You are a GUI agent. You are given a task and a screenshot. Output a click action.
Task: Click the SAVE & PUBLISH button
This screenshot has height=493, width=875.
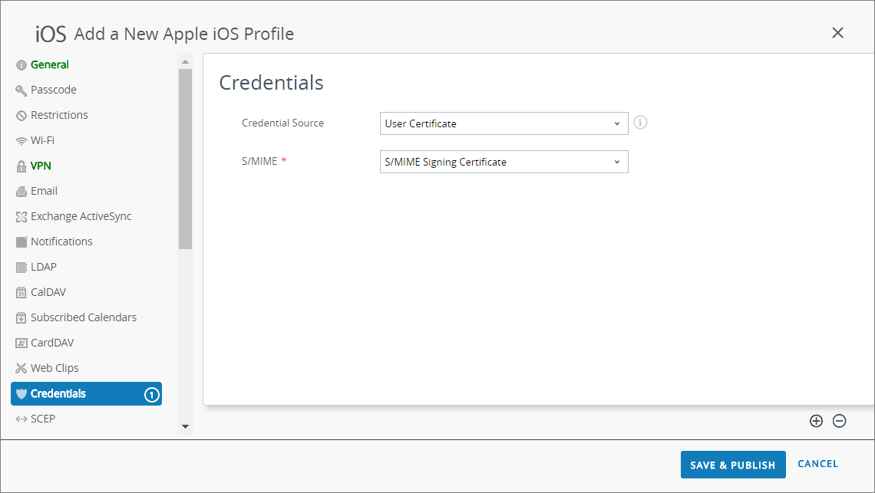coord(732,465)
